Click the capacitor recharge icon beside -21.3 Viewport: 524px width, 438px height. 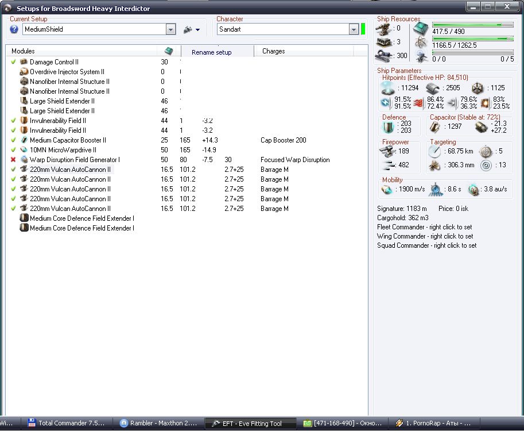click(x=481, y=127)
